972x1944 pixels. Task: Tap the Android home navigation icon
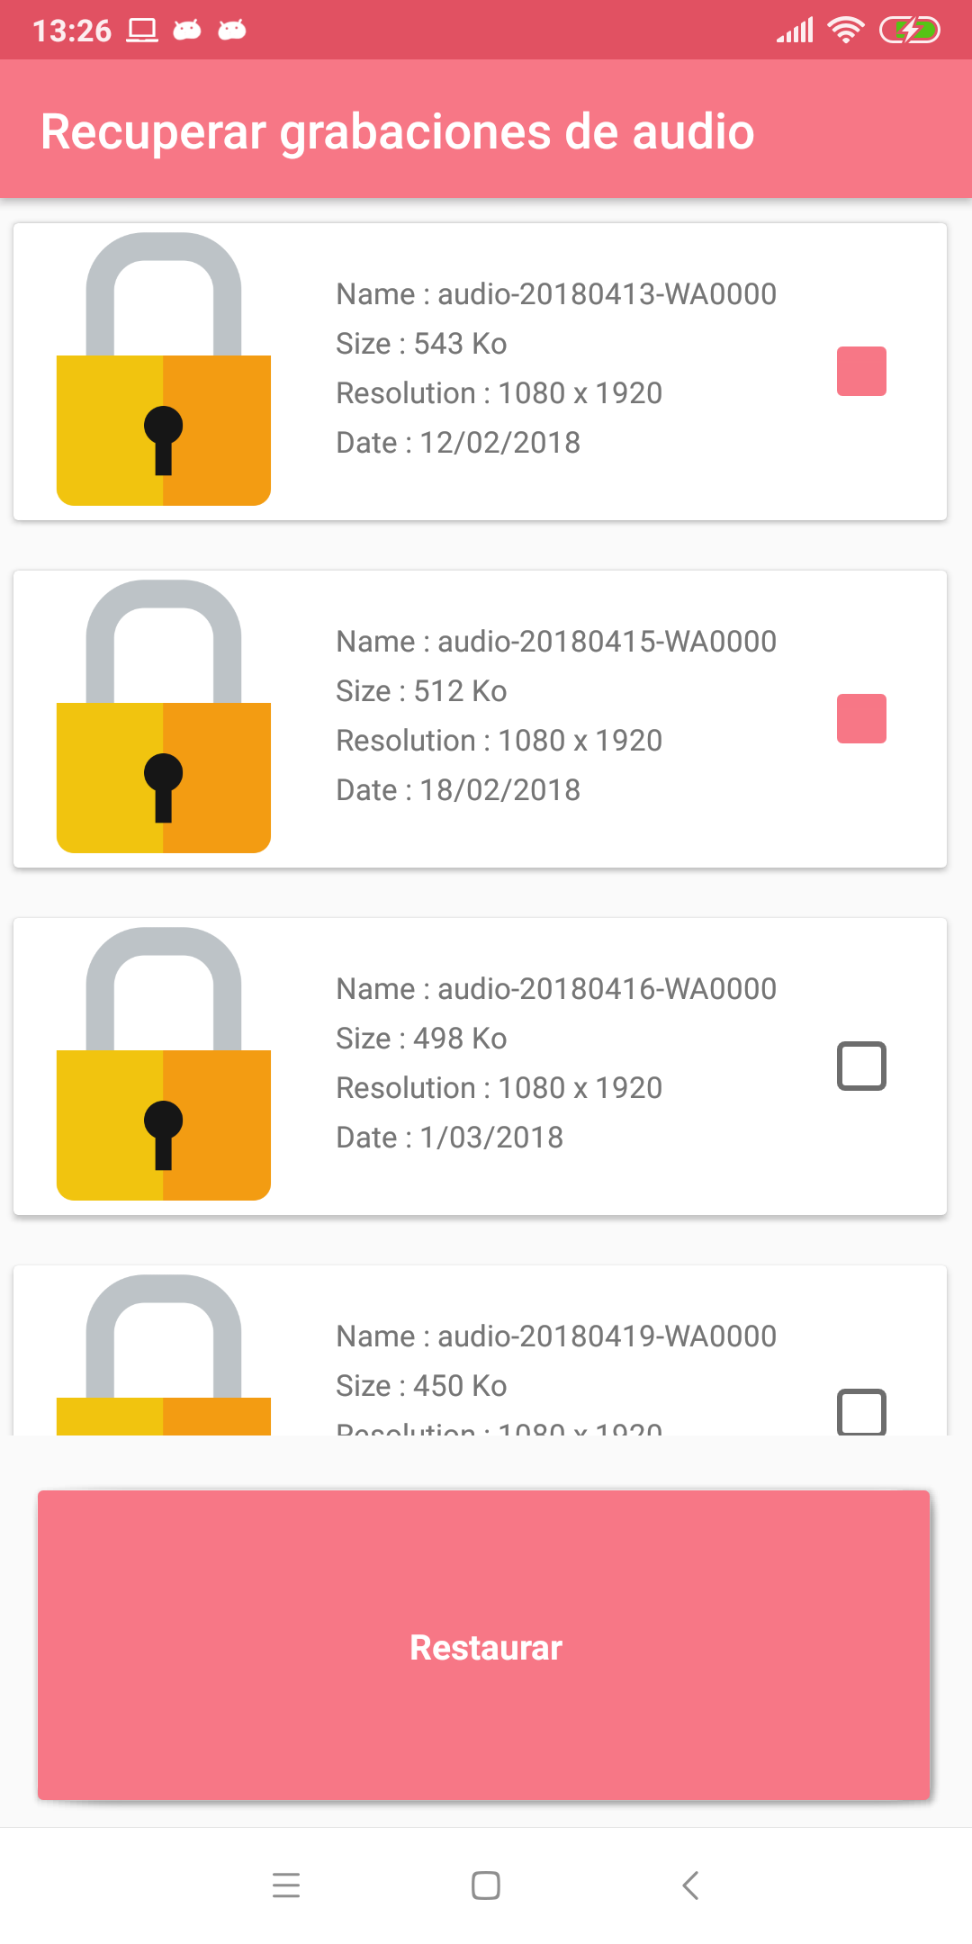[x=486, y=1885]
